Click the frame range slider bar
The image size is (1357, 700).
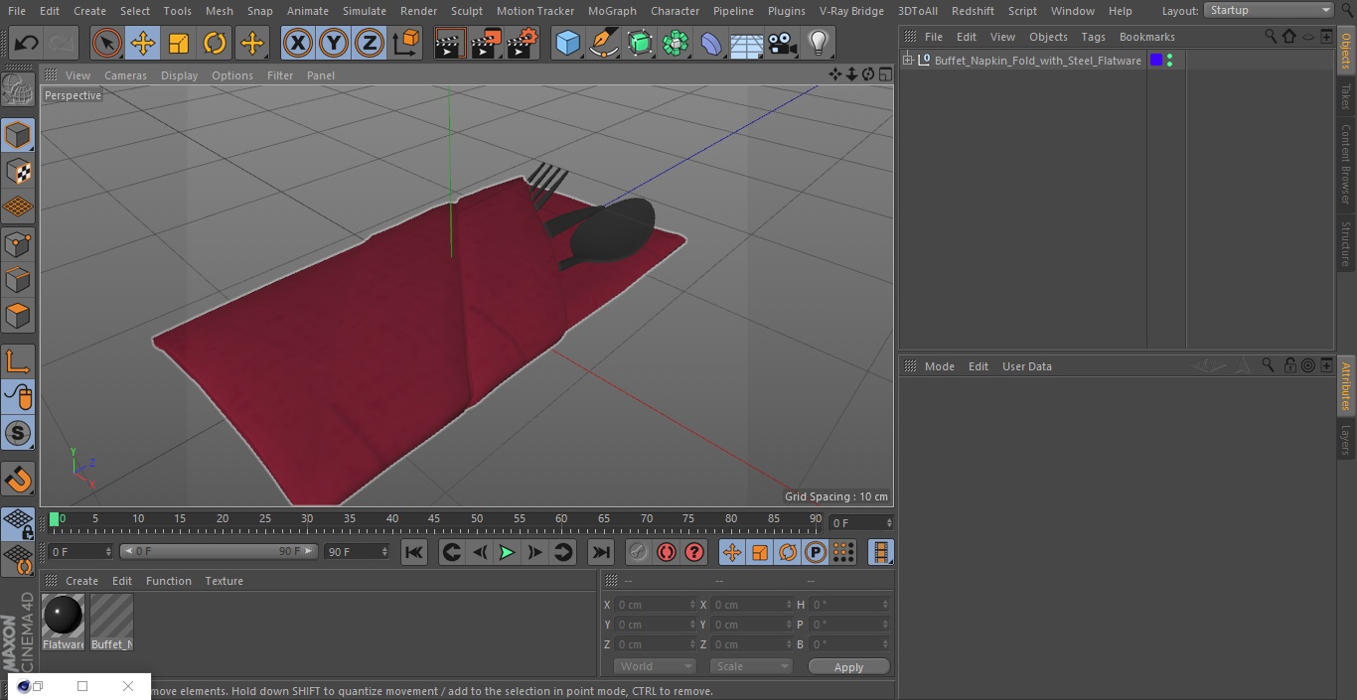[x=219, y=551]
